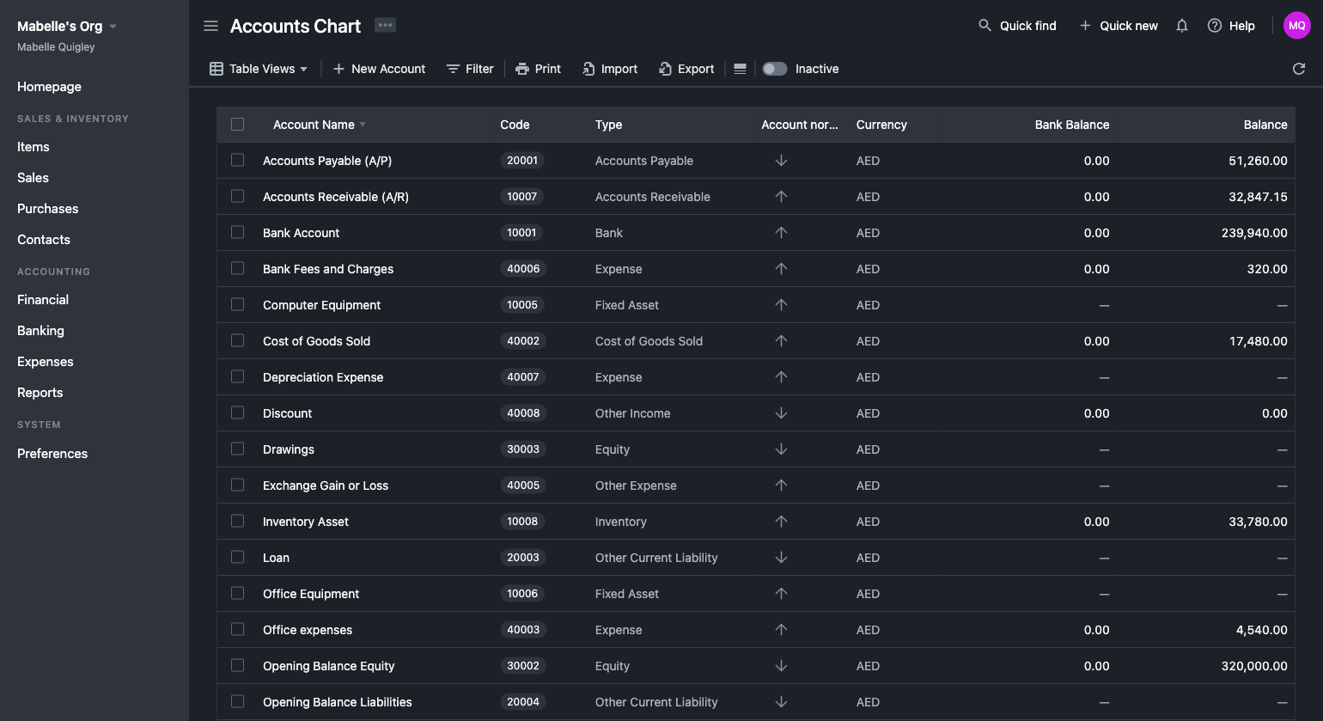The image size is (1323, 721).
Task: Go to Banking in the sidebar
Action: pyautogui.click(x=40, y=331)
